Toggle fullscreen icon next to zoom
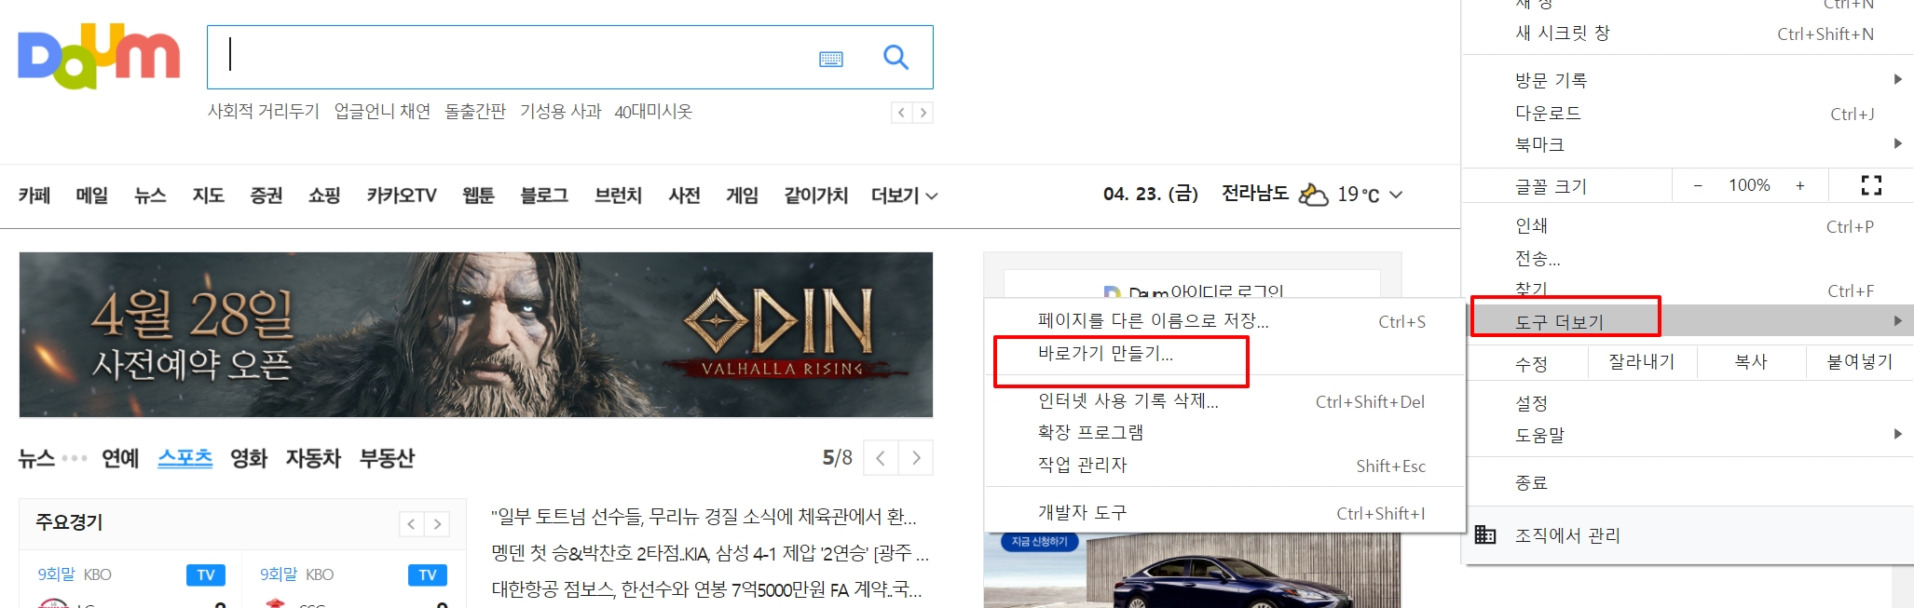This screenshot has height=608, width=1914. pos(1871,185)
